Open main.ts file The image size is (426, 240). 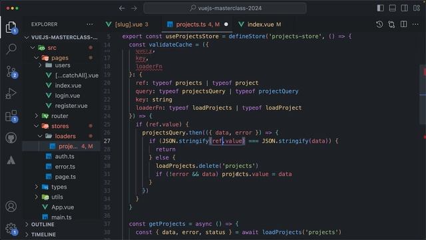pos(61,217)
